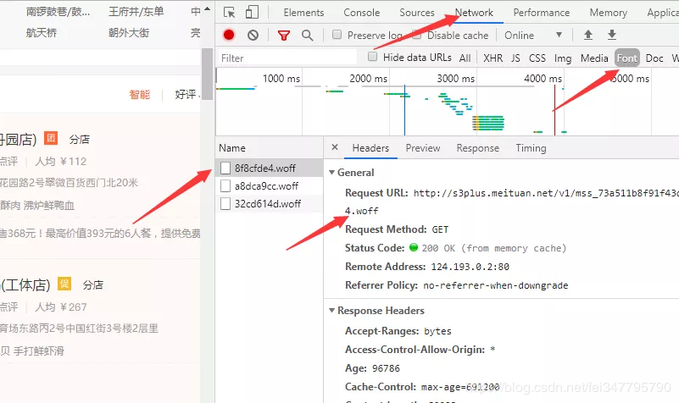The height and width of the screenshot is (403, 679).
Task: Clear the network log
Action: pos(253,35)
